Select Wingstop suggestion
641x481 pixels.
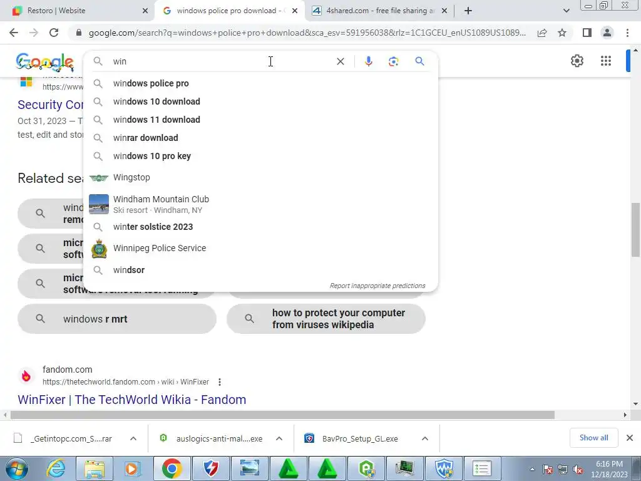pyautogui.click(x=260, y=177)
